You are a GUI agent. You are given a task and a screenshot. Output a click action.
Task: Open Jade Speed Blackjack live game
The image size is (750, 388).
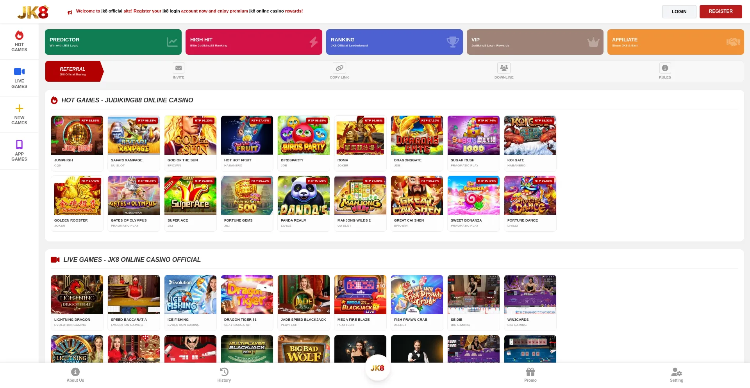(304, 295)
